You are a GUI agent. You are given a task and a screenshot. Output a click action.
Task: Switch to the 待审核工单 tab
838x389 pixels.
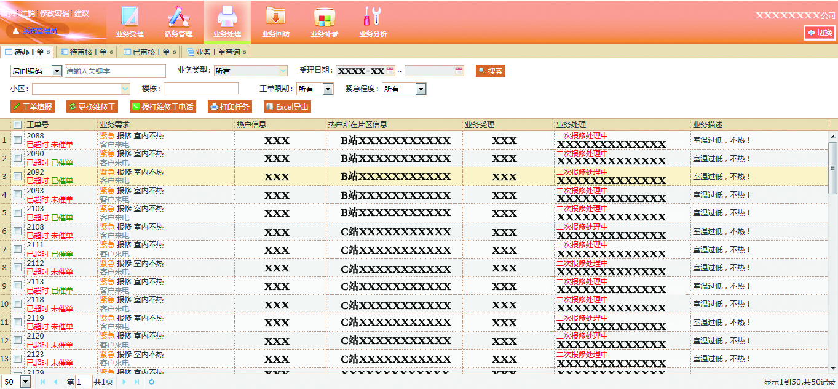point(87,52)
